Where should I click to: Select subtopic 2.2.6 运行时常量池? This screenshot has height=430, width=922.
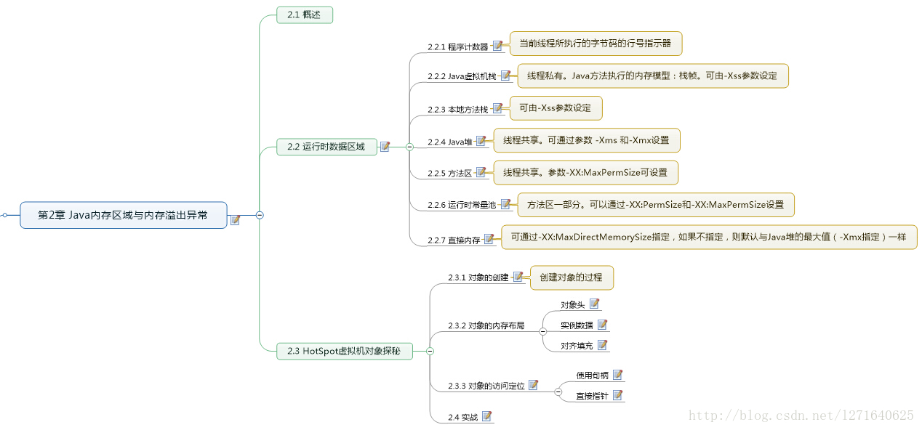pos(462,205)
